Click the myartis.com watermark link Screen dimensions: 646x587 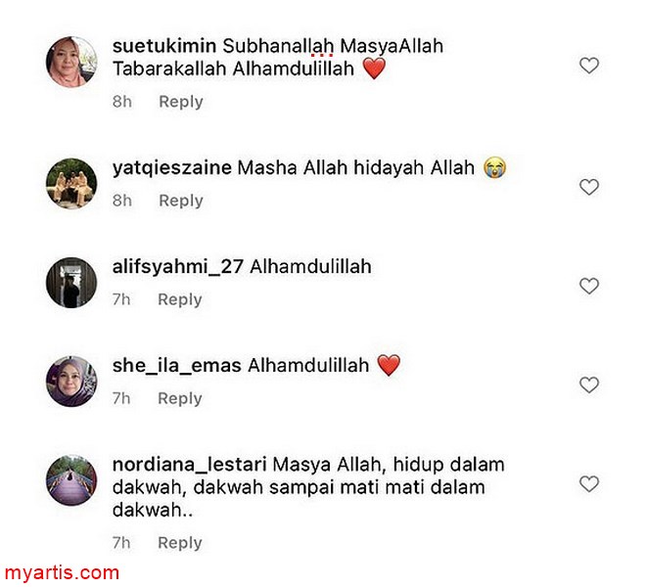click(62, 572)
